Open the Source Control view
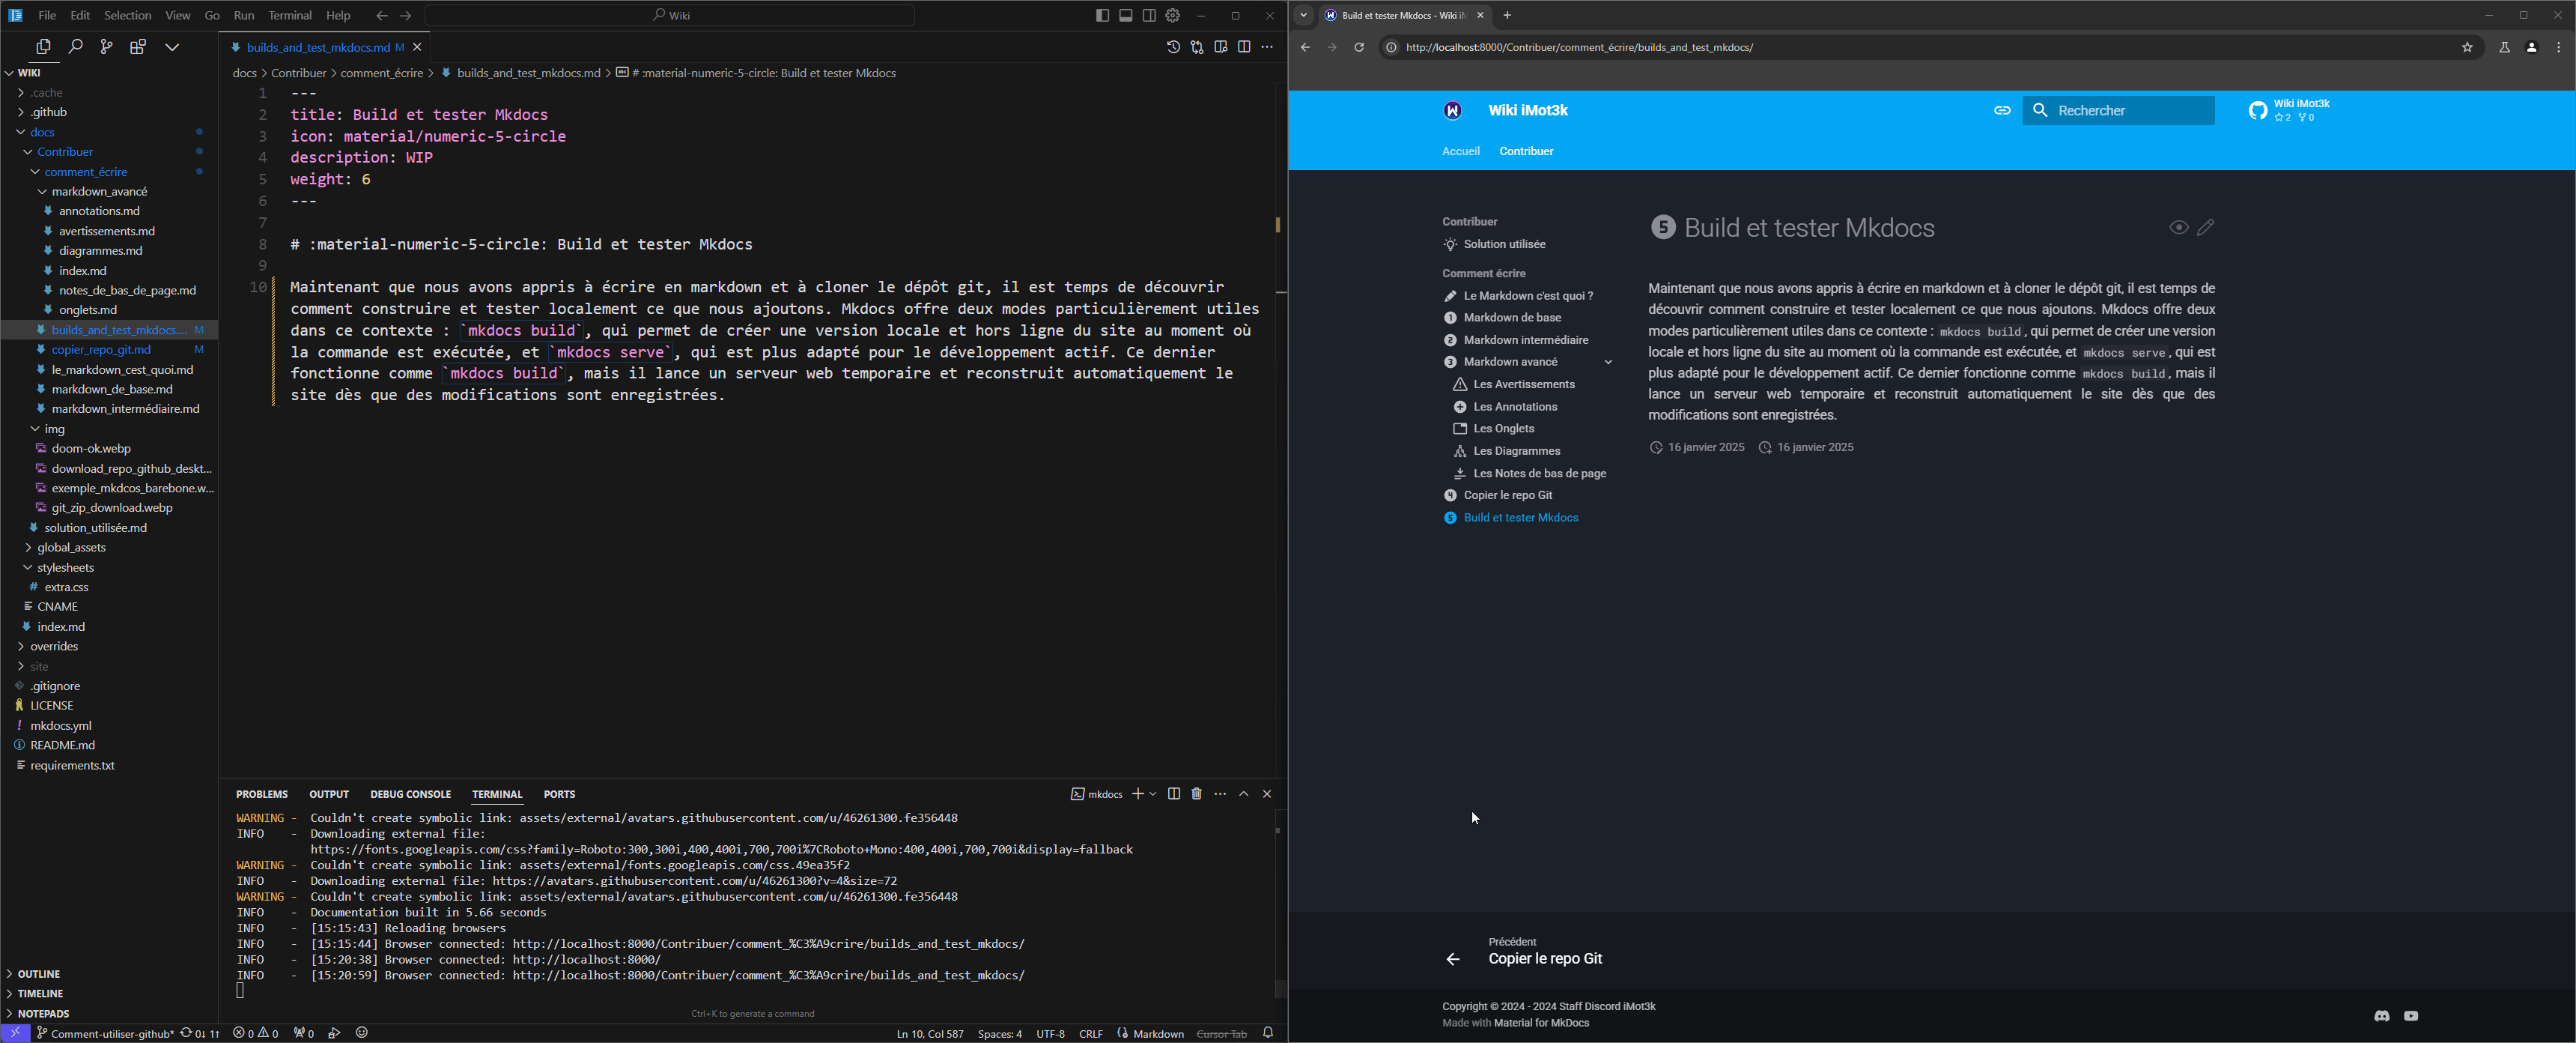Image resolution: width=2576 pixels, height=1043 pixels. click(106, 46)
